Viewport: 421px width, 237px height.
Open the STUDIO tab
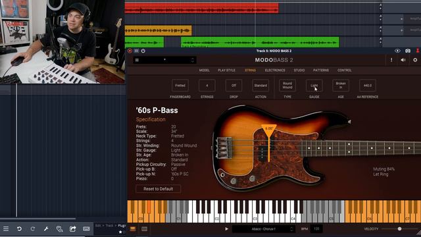click(299, 70)
